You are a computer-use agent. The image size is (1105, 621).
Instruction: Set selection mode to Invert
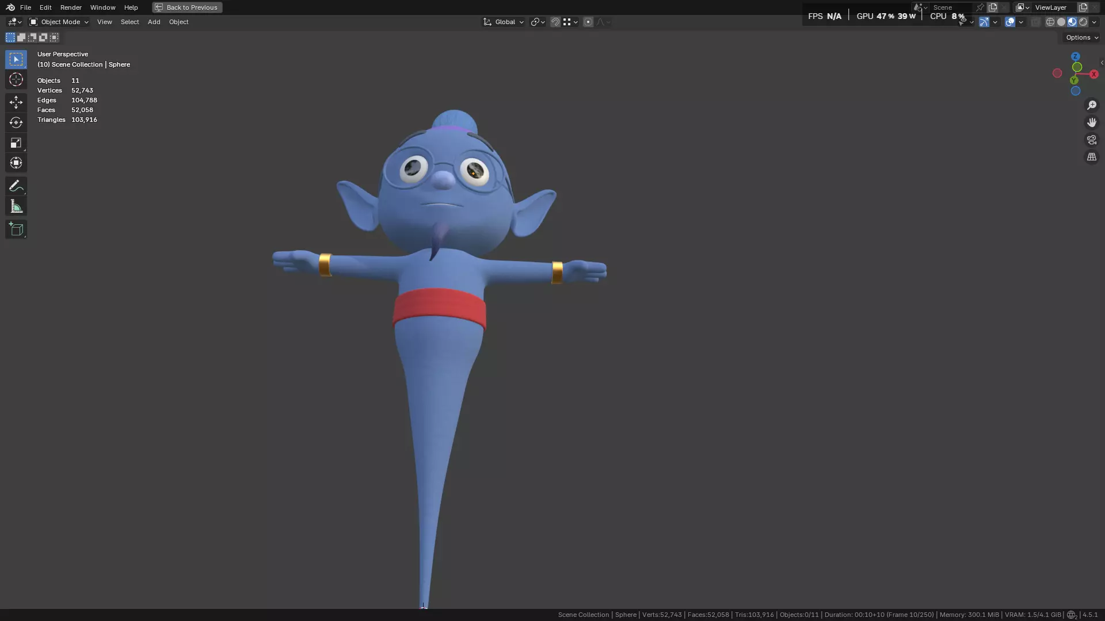pyautogui.click(x=43, y=37)
